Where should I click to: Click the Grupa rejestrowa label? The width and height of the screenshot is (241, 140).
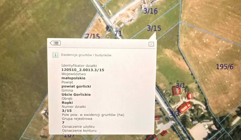77,119
